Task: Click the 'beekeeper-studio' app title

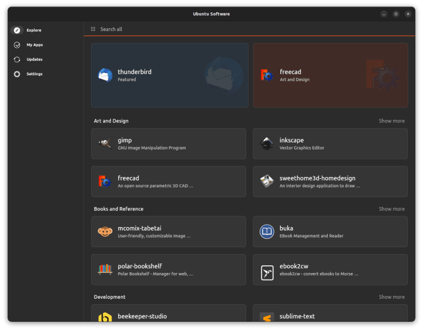Action: [142, 316]
